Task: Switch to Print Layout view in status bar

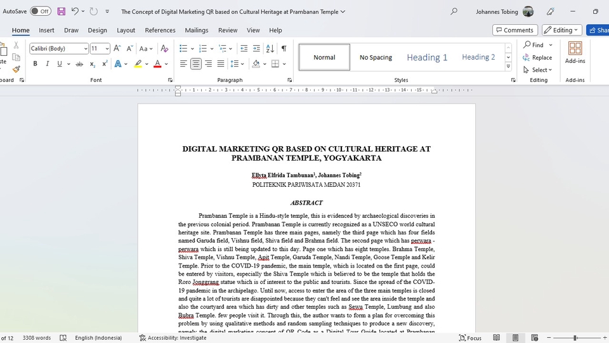Action: [515, 337]
